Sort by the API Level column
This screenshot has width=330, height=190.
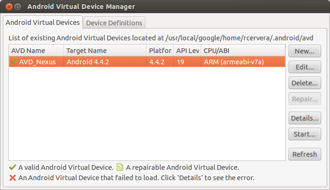(187, 51)
